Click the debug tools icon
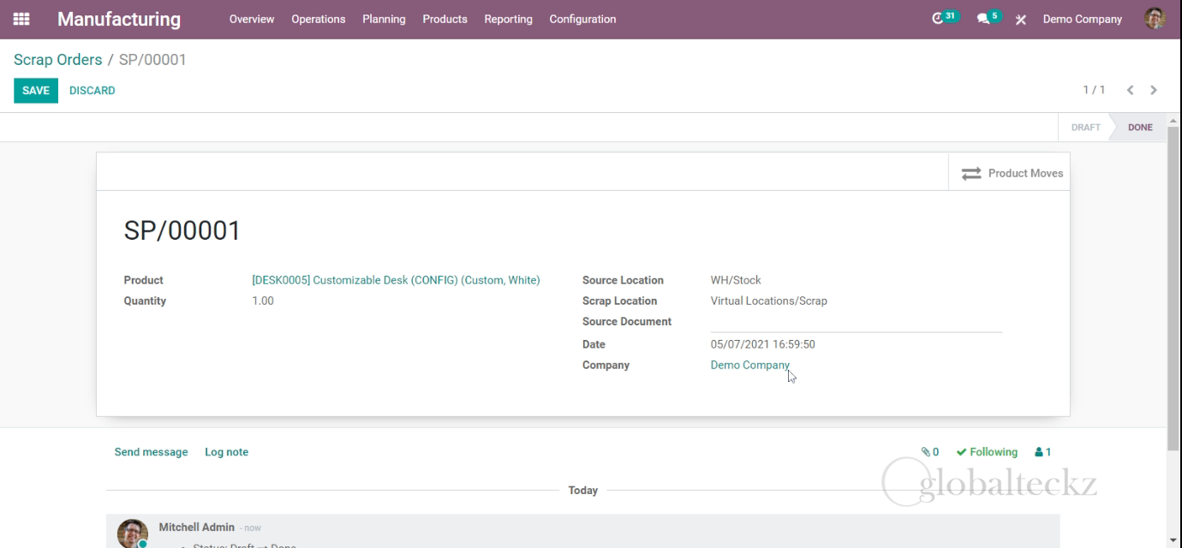The height and width of the screenshot is (548, 1182). click(1021, 19)
